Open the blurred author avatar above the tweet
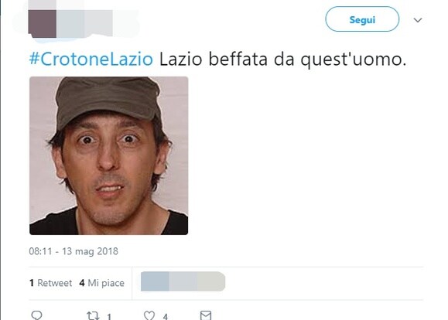448x320 pixels. [43, 24]
